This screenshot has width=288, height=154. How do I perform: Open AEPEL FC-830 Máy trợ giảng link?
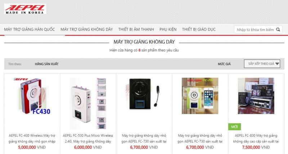click(x=256, y=139)
